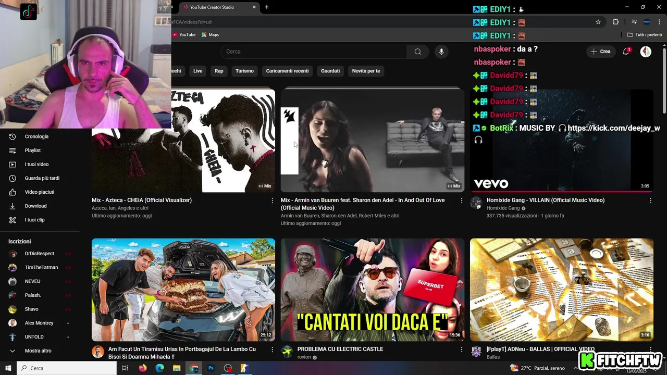Open Chrome extensions puzzle icon
Image resolution: width=667 pixels, height=375 pixels.
tap(615, 22)
